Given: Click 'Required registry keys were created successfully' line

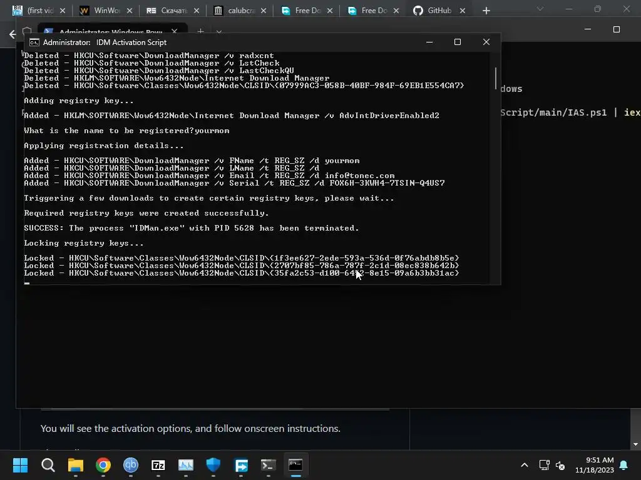Looking at the screenshot, I should click(146, 214).
